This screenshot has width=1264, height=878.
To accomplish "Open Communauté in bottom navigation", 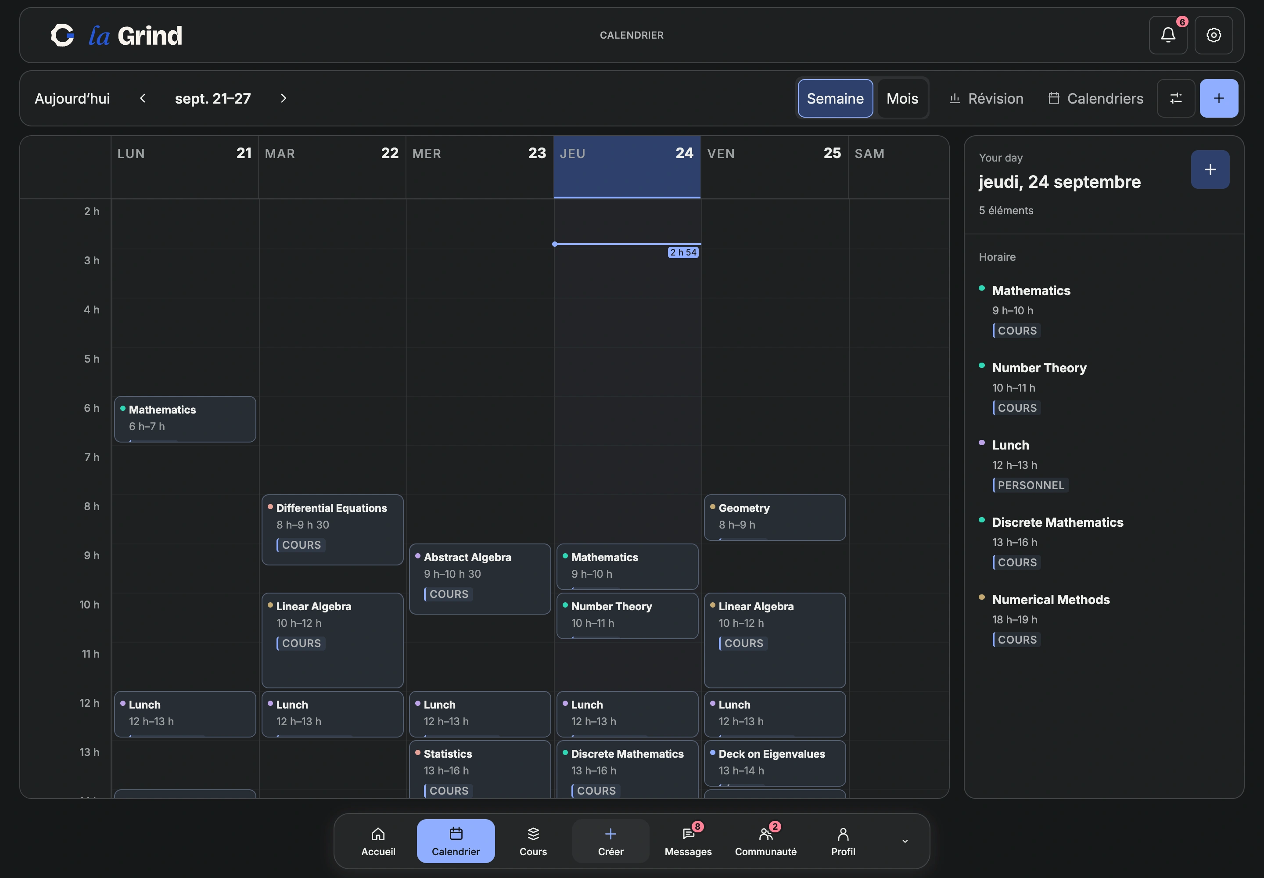I will pos(765,841).
